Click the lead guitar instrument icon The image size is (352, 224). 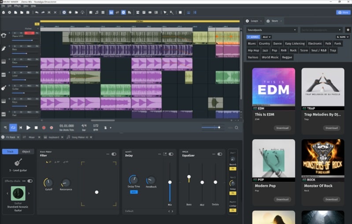[18, 163]
